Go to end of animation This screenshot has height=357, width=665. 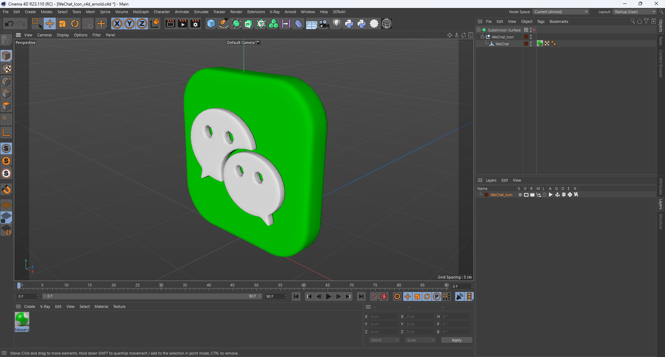[361, 296]
